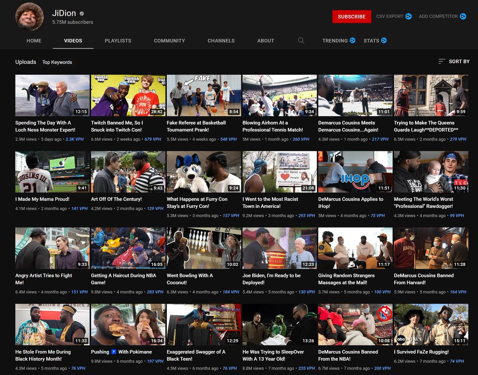478x375 pixels.
Task: Open the SORT BY dropdown
Action: tap(454, 61)
